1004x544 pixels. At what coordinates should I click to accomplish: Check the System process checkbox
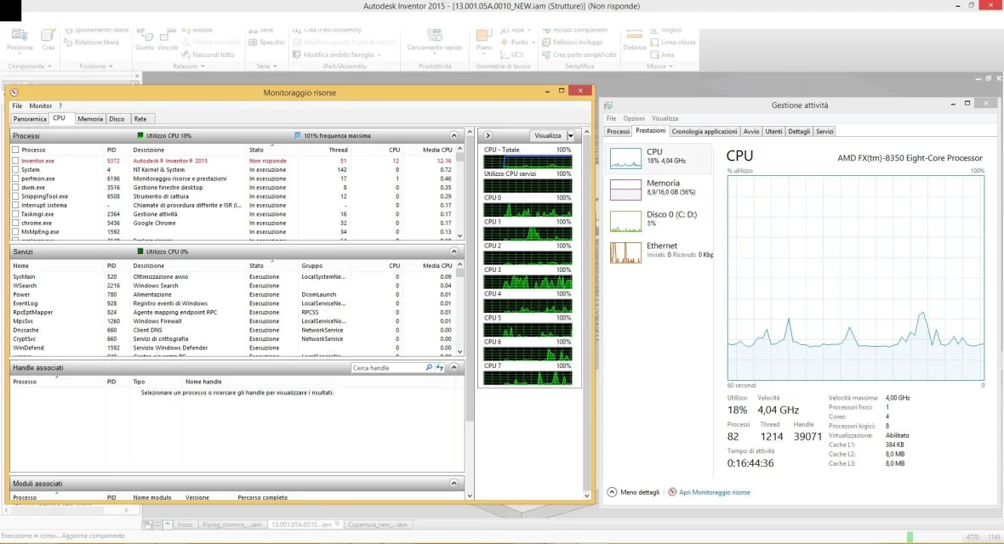(15, 170)
